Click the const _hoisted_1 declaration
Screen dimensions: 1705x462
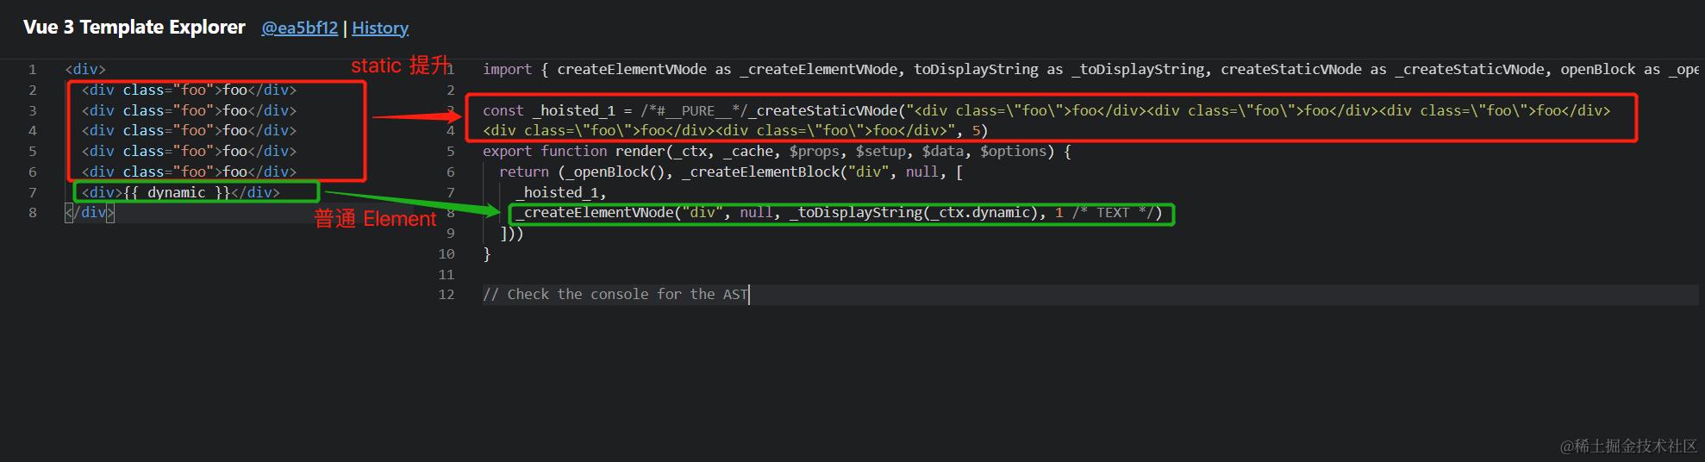pos(1046,121)
